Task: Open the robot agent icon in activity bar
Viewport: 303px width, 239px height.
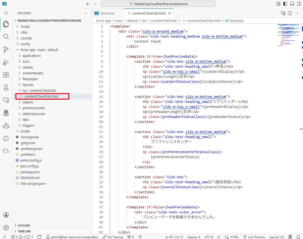Action: tap(6, 126)
